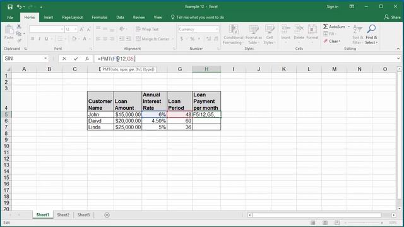The height and width of the screenshot is (227, 404).
Task: Switch to the Formulas tab
Action: [x=100, y=18]
